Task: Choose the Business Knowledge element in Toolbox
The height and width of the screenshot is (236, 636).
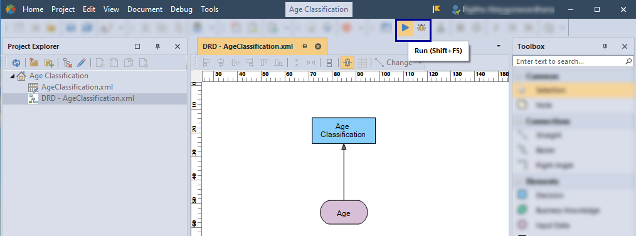Action: pyautogui.click(x=573, y=210)
